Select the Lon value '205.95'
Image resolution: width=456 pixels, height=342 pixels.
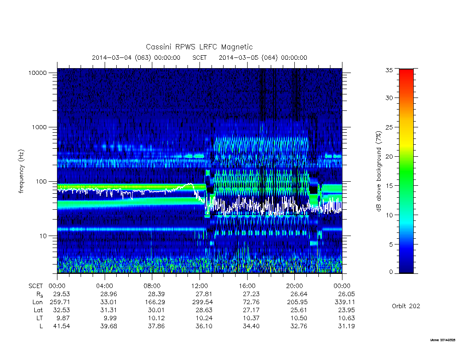pyautogui.click(x=297, y=302)
